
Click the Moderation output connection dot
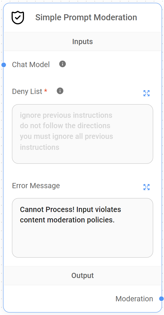[161, 299]
